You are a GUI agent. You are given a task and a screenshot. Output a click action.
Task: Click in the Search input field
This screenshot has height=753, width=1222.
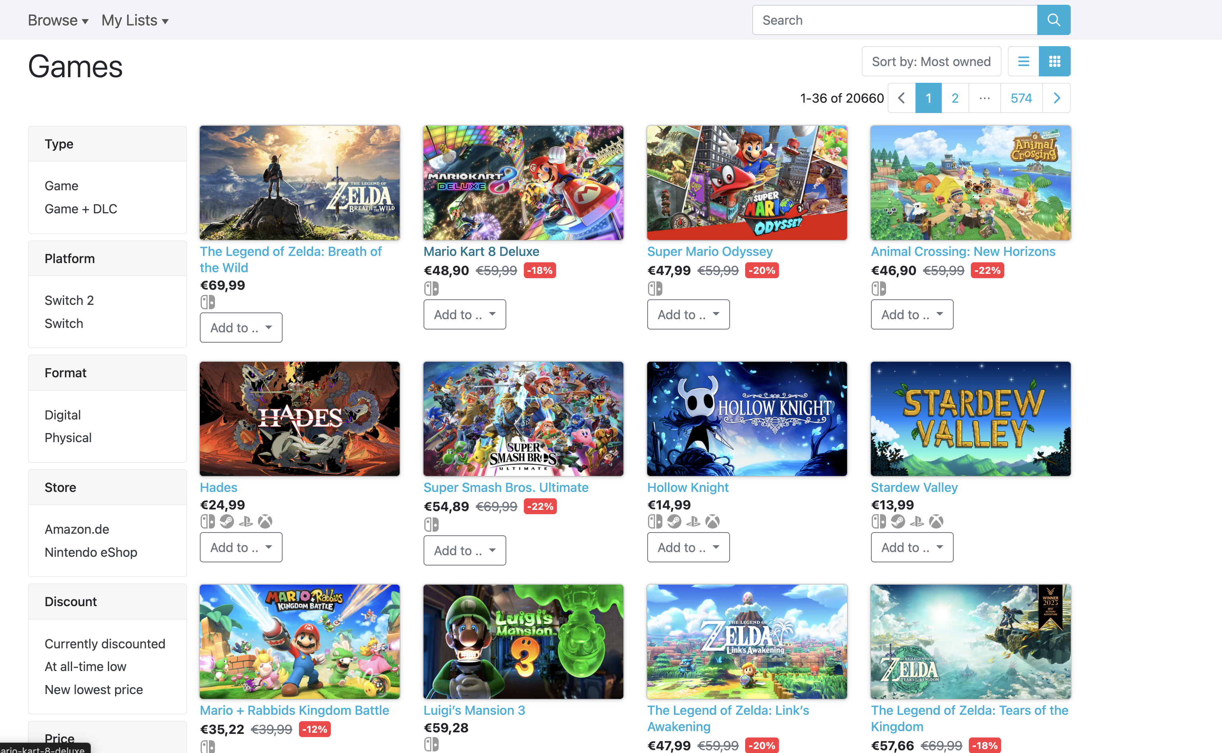click(894, 20)
